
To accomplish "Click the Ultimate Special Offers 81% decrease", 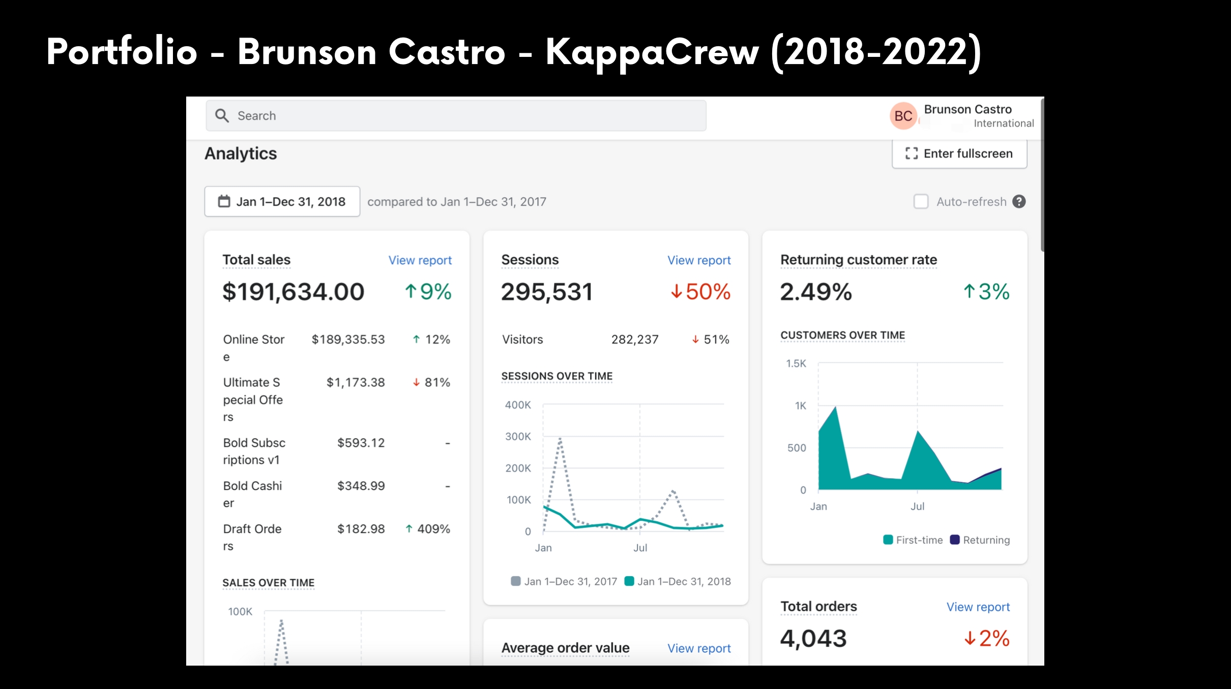I will (431, 382).
